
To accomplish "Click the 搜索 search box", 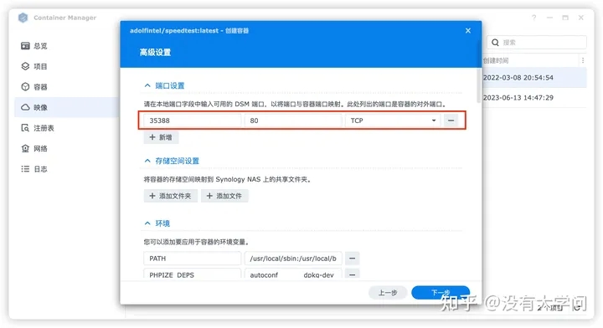I will click(x=537, y=42).
